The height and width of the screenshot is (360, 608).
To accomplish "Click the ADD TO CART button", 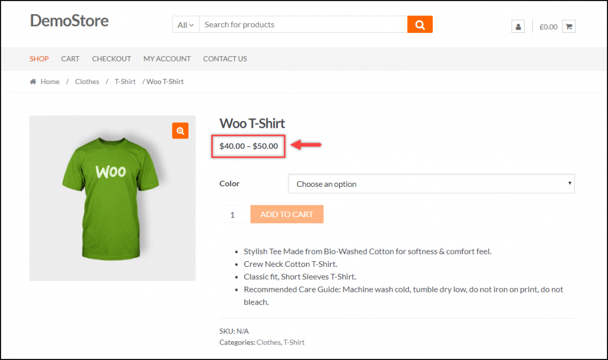I will pos(286,214).
